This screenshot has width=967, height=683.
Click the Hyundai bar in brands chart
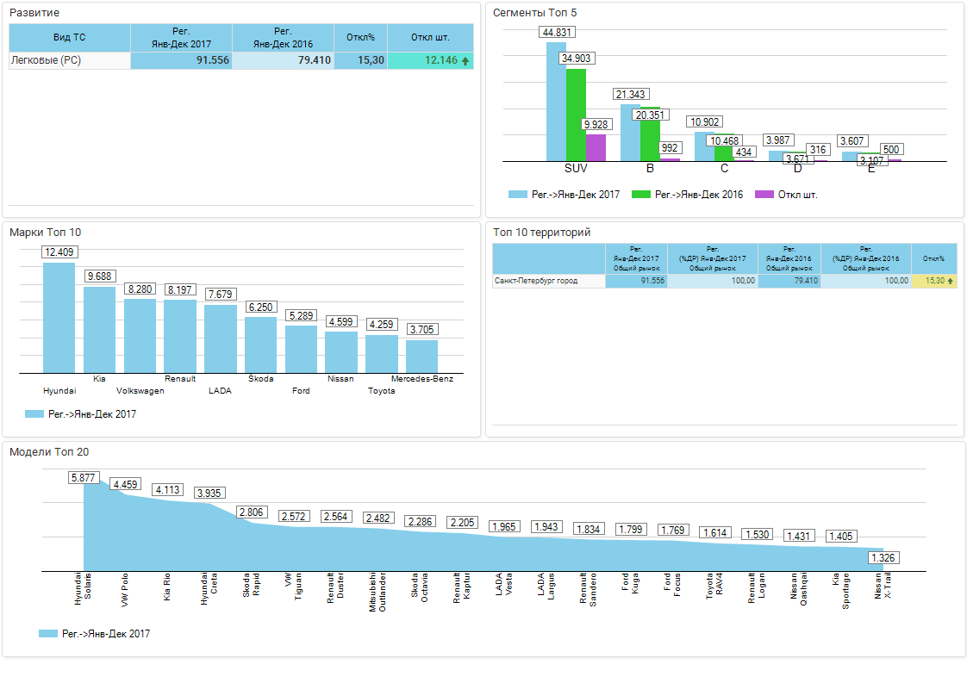tap(59, 317)
